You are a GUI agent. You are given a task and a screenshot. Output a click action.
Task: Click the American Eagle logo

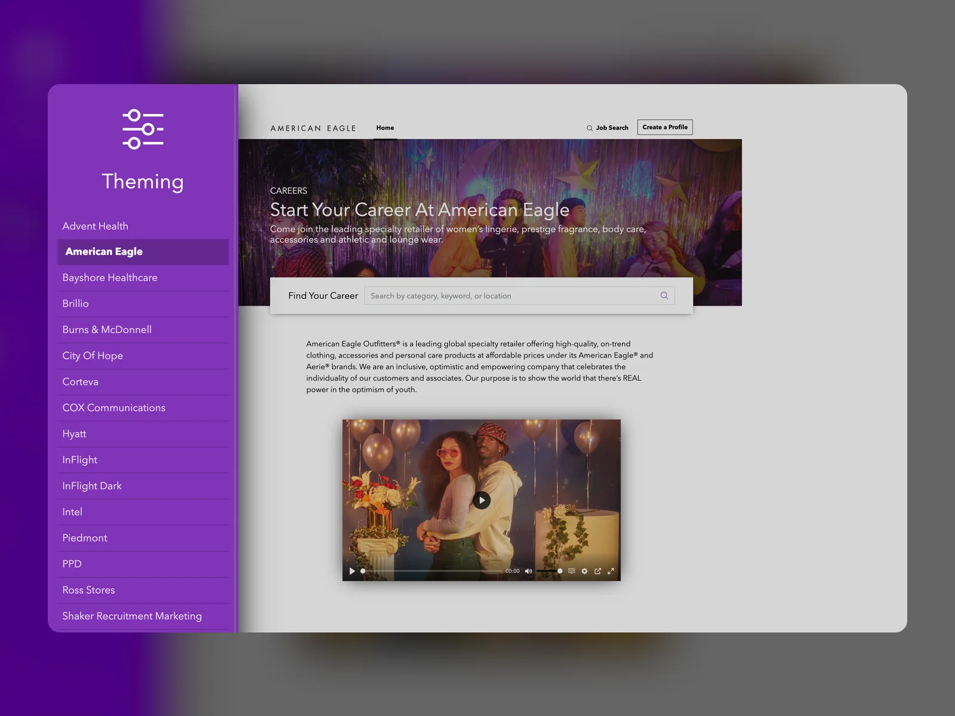pyautogui.click(x=313, y=128)
